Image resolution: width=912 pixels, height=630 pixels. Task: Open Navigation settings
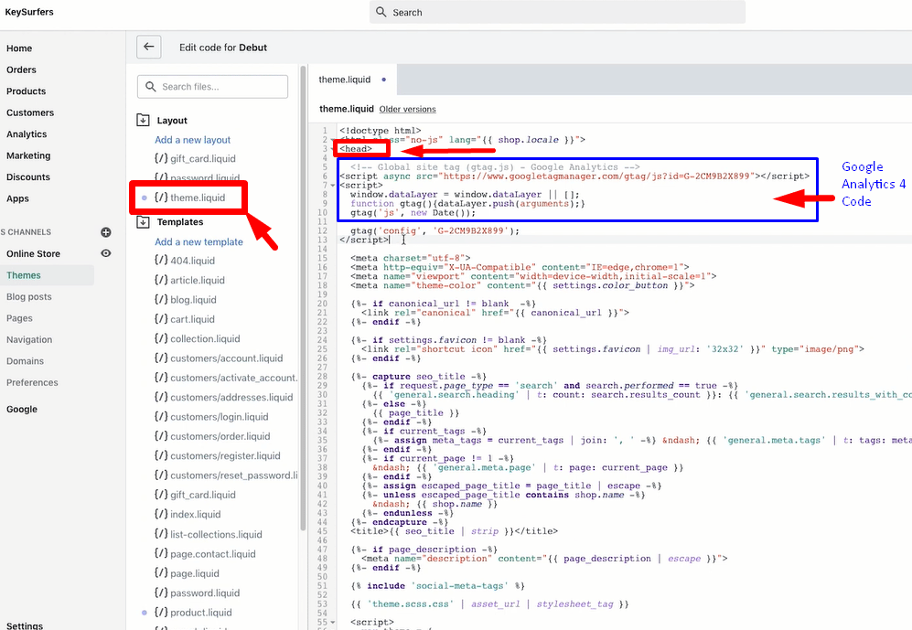pos(29,340)
